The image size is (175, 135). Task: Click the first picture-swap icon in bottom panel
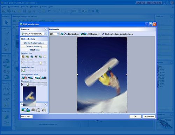pyautogui.click(x=26, y=110)
